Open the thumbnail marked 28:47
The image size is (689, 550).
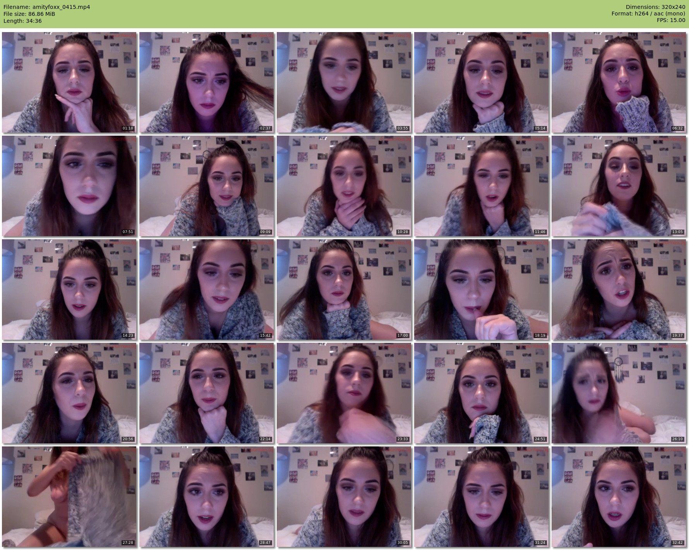point(206,497)
